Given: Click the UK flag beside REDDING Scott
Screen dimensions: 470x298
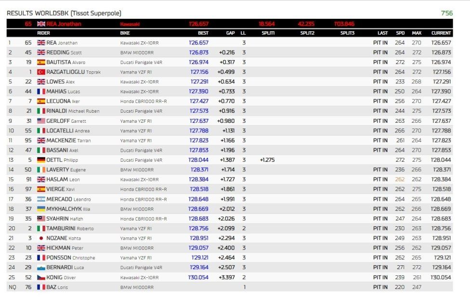Looking at the screenshot, I should click(x=41, y=52).
